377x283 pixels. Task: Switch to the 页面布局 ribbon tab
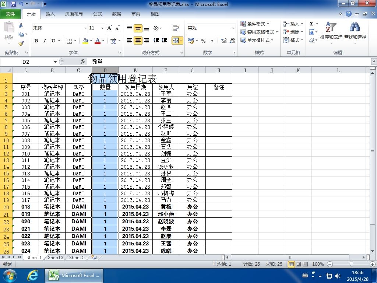pyautogui.click(x=74, y=14)
